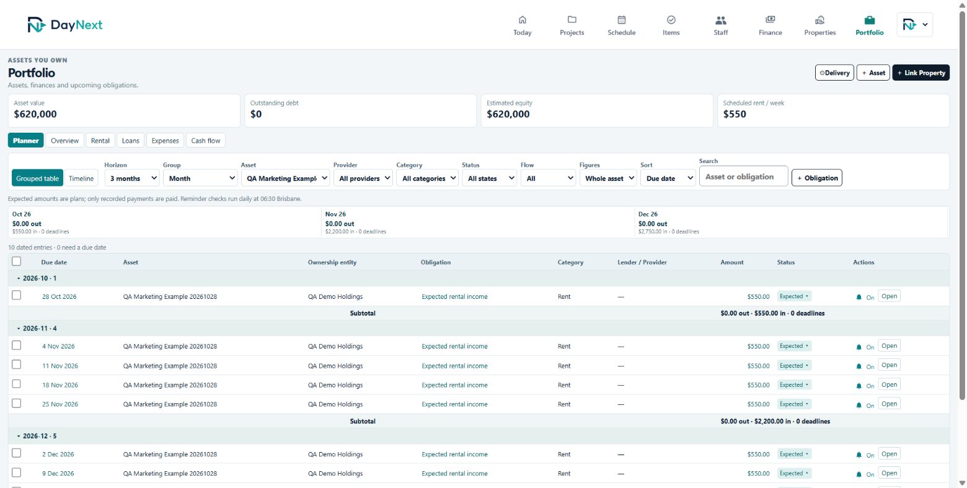Check the select-all header checkbox
The width and height of the screenshot is (967, 488).
click(x=16, y=261)
